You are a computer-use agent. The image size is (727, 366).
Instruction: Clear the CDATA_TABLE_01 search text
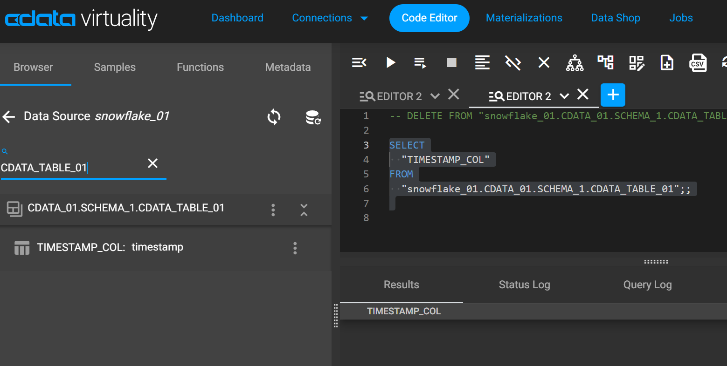point(152,163)
